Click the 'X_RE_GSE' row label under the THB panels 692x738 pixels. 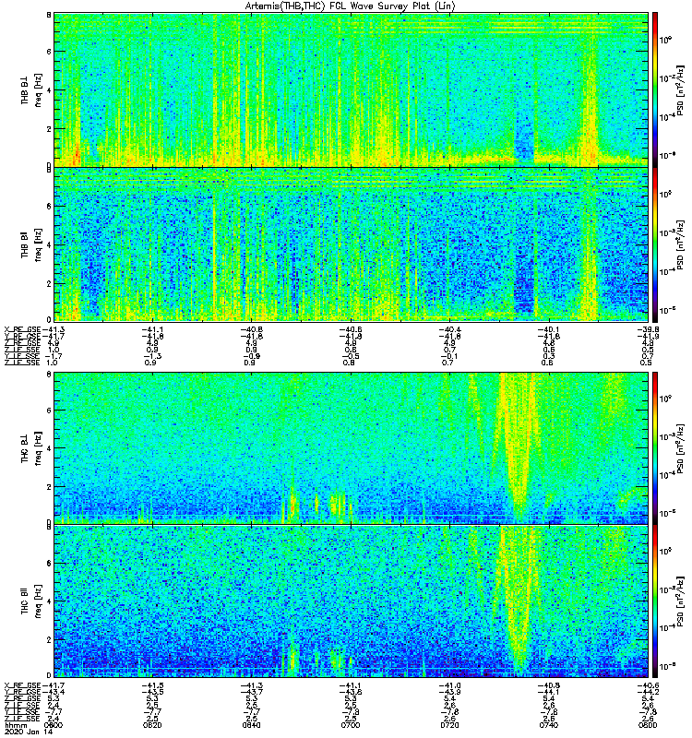(22, 329)
